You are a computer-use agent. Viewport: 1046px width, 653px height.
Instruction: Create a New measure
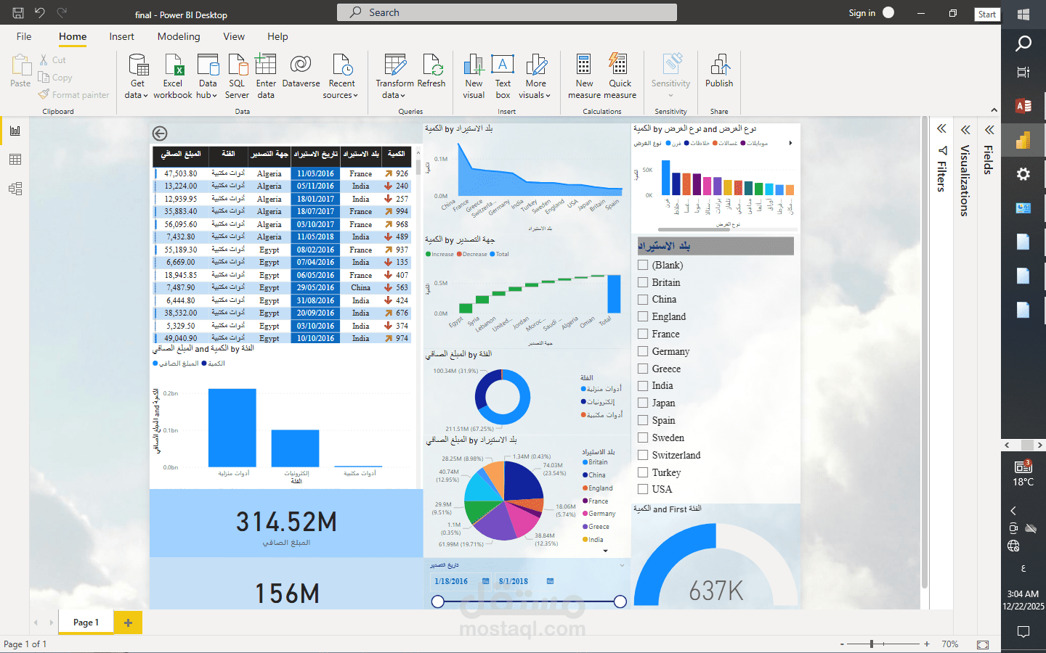click(x=584, y=75)
